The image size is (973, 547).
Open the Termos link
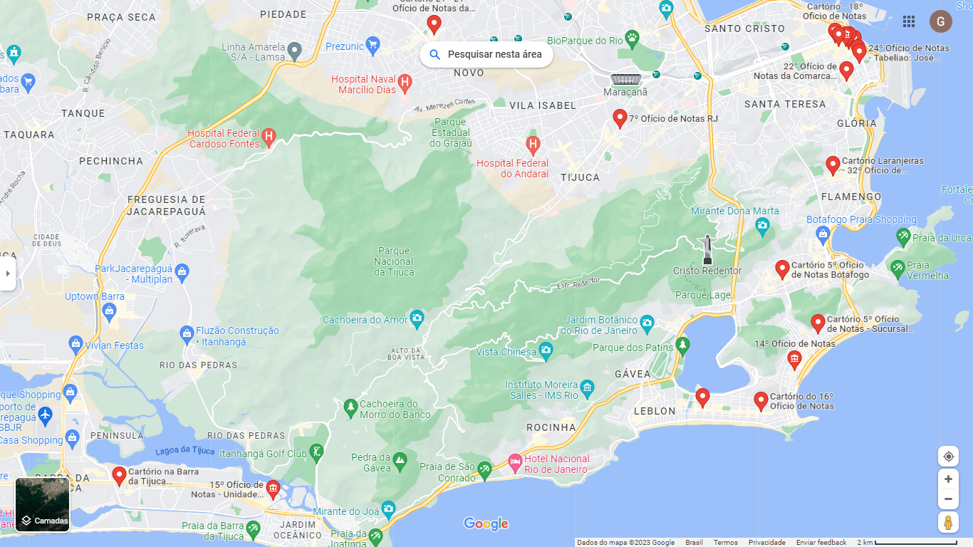[726, 543]
